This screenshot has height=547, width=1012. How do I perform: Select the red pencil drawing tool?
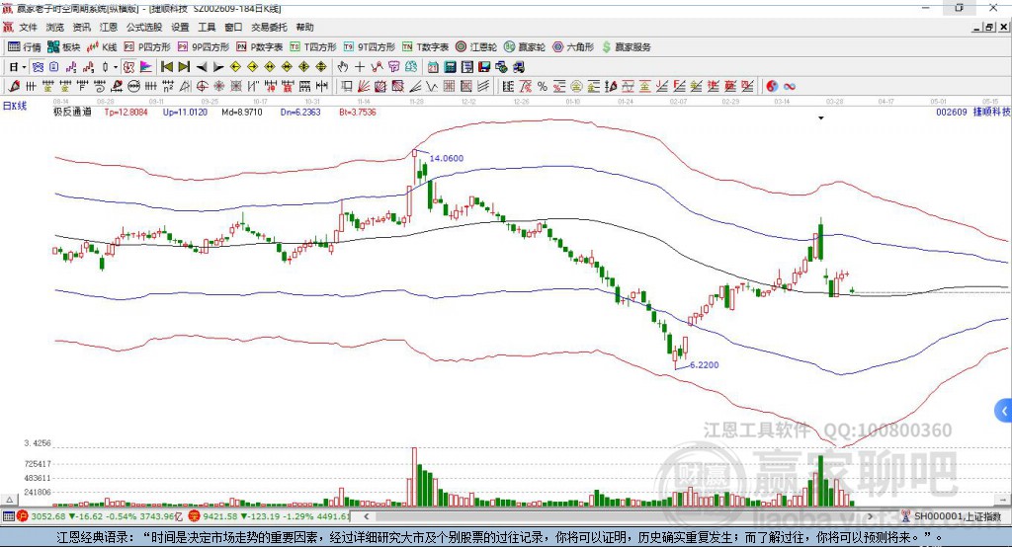coord(14,87)
